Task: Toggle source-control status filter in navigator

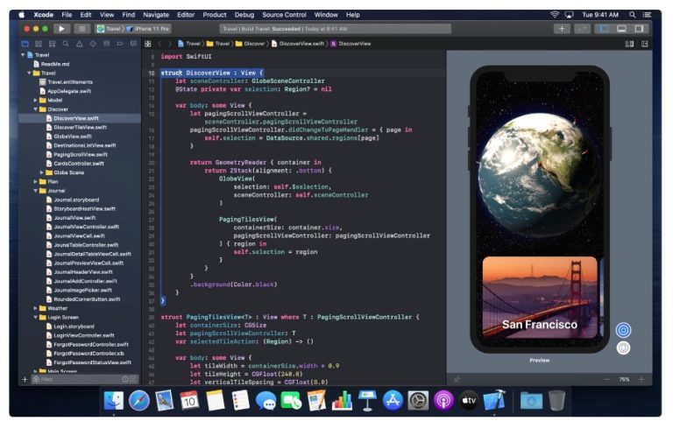Action: click(x=134, y=379)
